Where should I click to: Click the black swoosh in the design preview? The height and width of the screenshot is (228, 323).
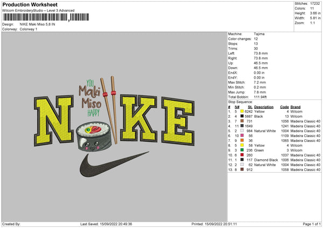coord(113,164)
